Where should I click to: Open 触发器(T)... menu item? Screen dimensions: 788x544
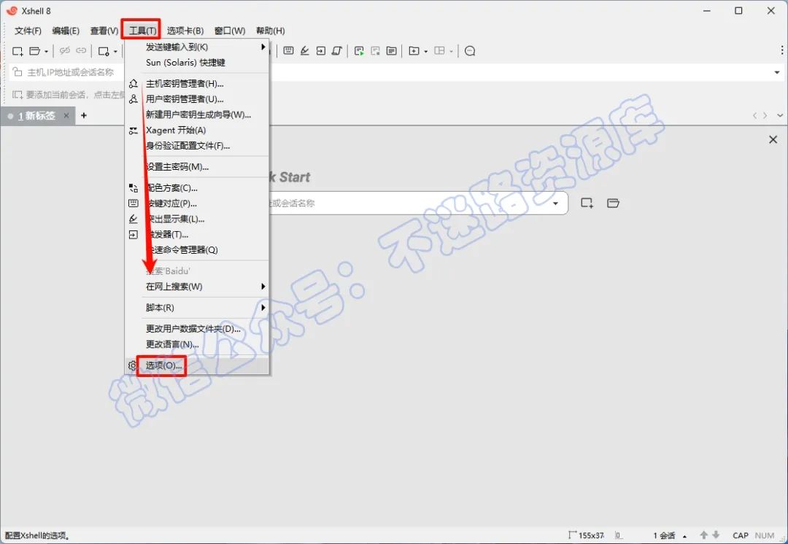tap(197, 235)
